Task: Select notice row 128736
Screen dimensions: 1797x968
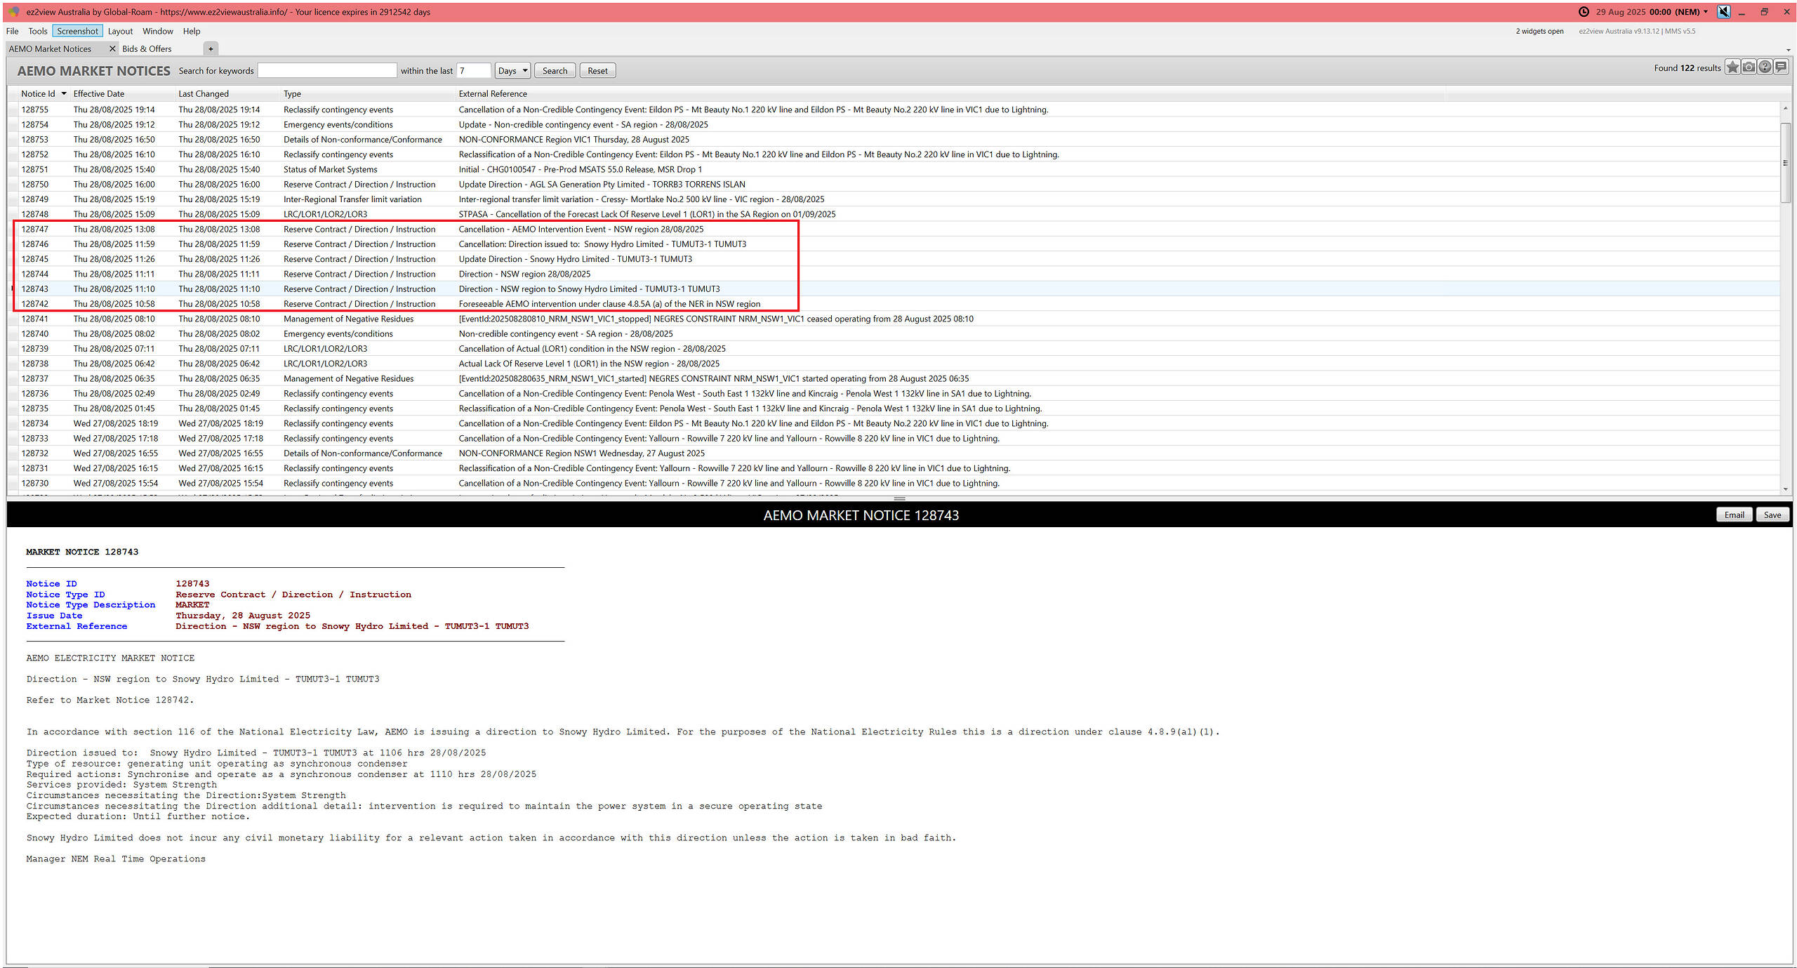Action: click(894, 394)
